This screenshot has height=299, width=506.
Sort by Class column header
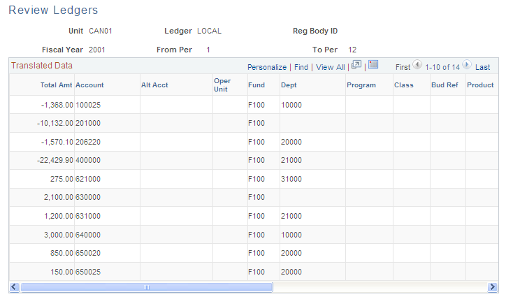pos(404,85)
